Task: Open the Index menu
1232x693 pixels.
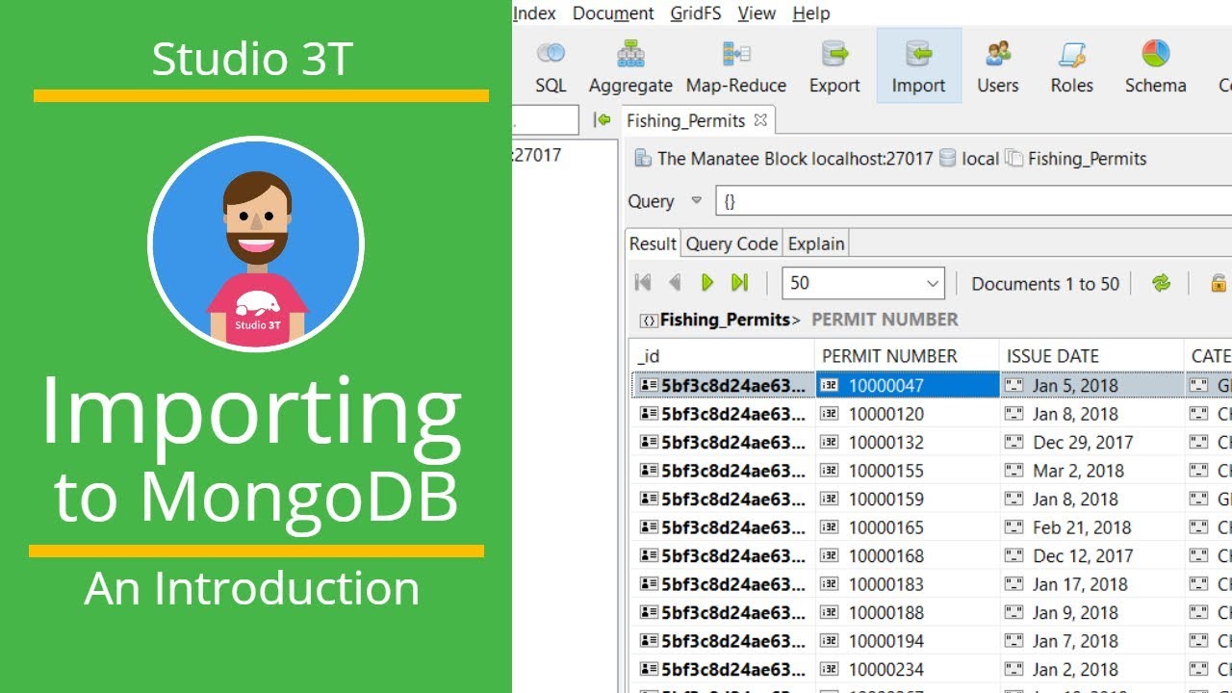Action: pyautogui.click(x=534, y=13)
